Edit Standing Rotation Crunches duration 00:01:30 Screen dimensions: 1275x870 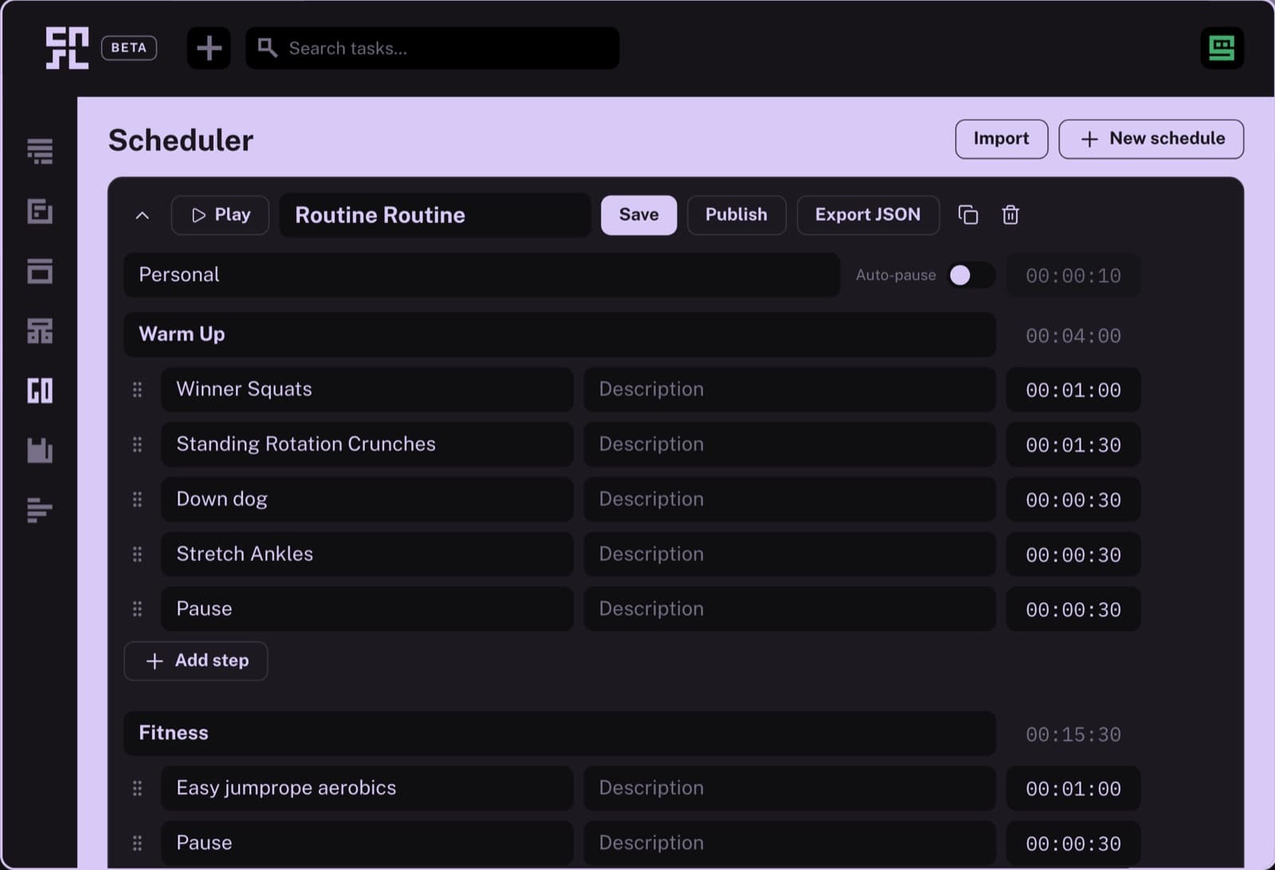(x=1073, y=445)
